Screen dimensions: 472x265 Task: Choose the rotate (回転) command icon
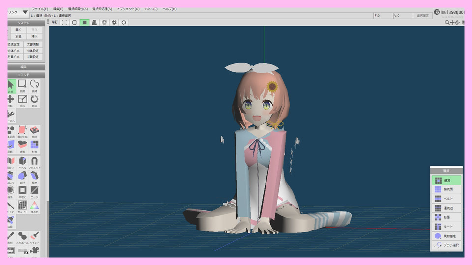(x=34, y=101)
